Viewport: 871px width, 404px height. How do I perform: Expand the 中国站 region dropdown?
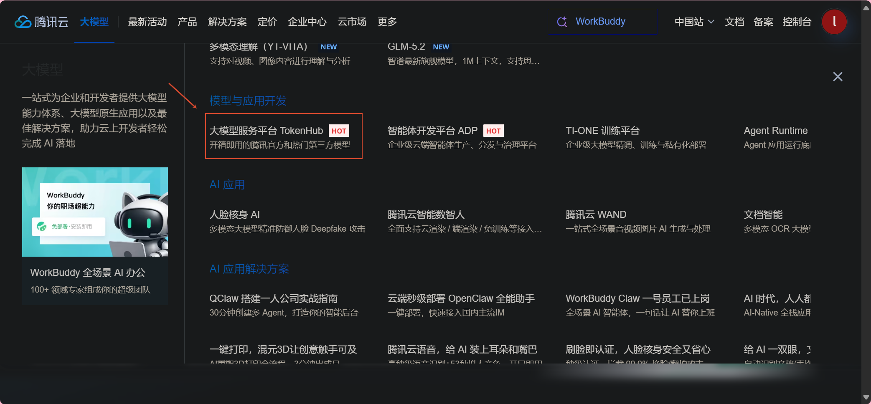point(694,22)
